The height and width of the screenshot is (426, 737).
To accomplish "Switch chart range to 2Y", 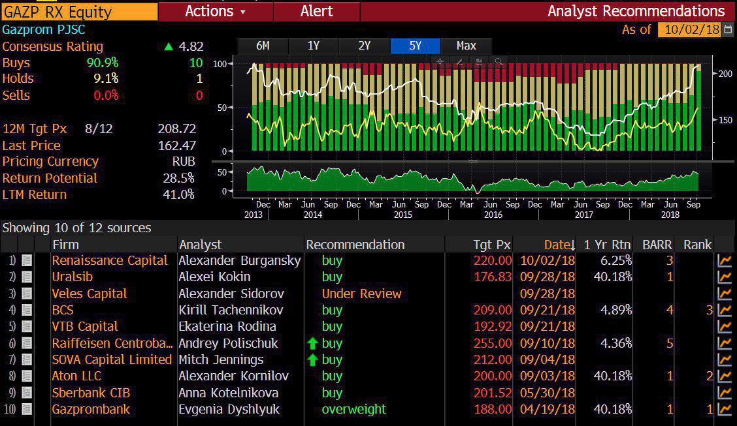I will coord(365,46).
